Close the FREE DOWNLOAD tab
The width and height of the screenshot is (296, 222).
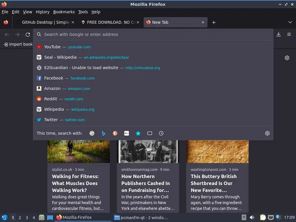(138, 22)
